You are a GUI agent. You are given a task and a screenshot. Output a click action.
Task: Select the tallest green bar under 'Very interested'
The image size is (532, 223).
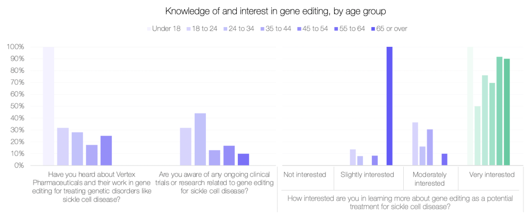(x=470, y=106)
